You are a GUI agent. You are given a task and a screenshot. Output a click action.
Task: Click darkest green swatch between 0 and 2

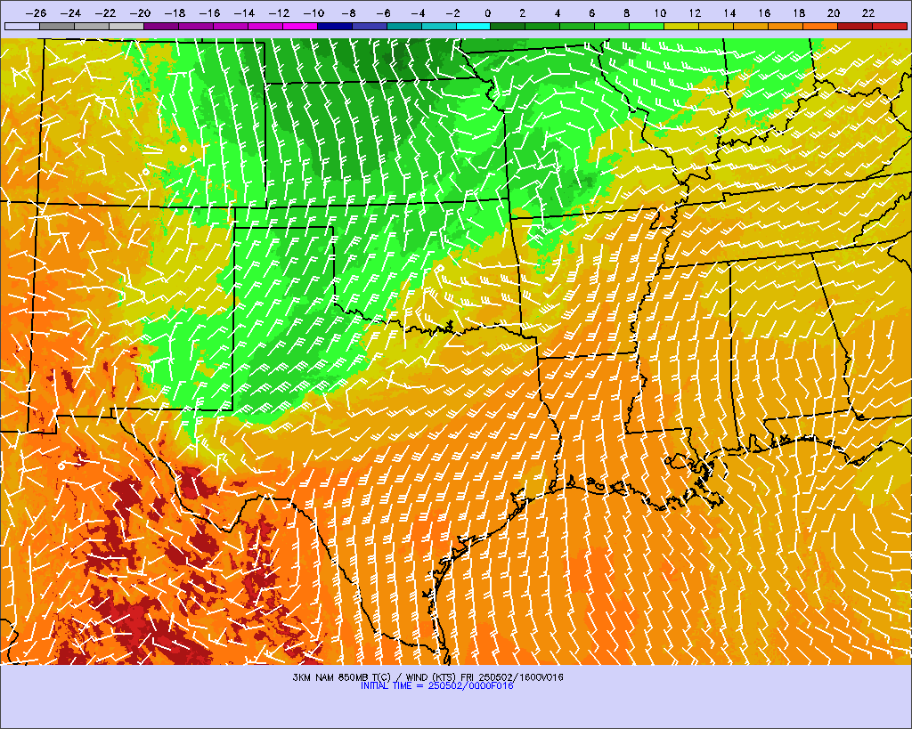click(x=509, y=26)
